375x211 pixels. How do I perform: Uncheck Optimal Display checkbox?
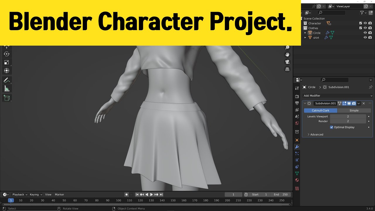coord(332,127)
